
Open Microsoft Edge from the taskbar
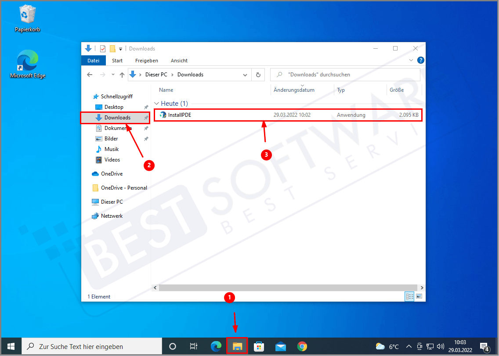point(216,346)
